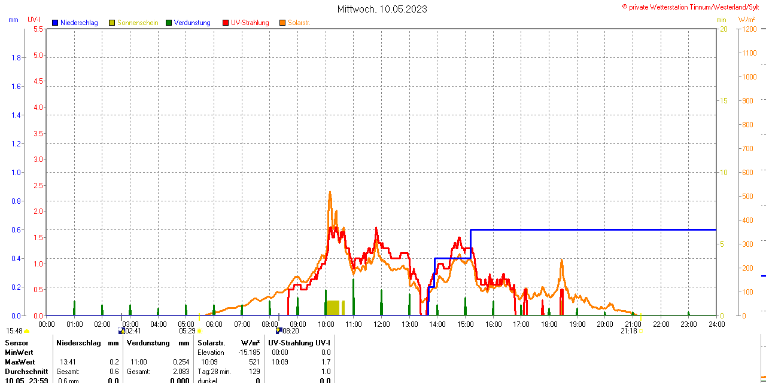Click the sunset icon at 21:18
This screenshot has width=766, height=383.
[641, 331]
